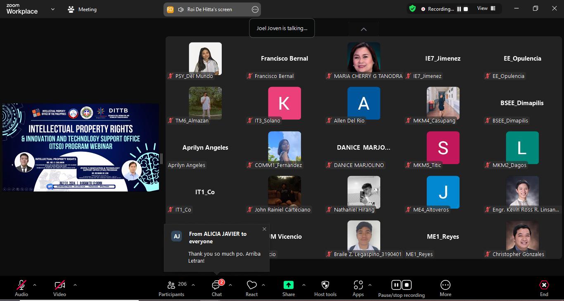Select the shared webinar slide thumbnail
Image resolution: width=564 pixels, height=301 pixels.
tap(81, 148)
